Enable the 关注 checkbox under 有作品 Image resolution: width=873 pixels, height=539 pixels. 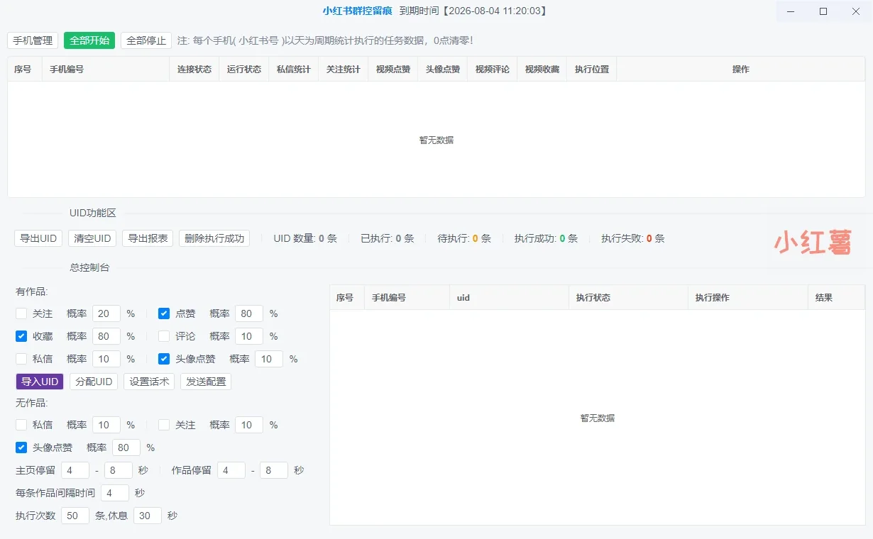[x=21, y=313]
